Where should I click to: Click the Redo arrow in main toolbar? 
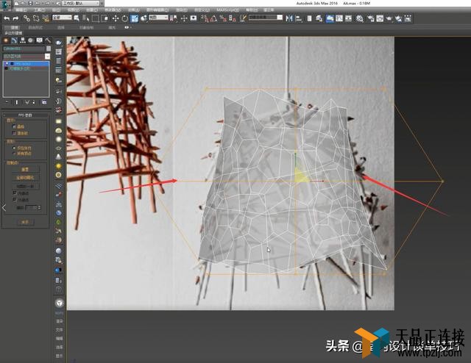[15, 18]
